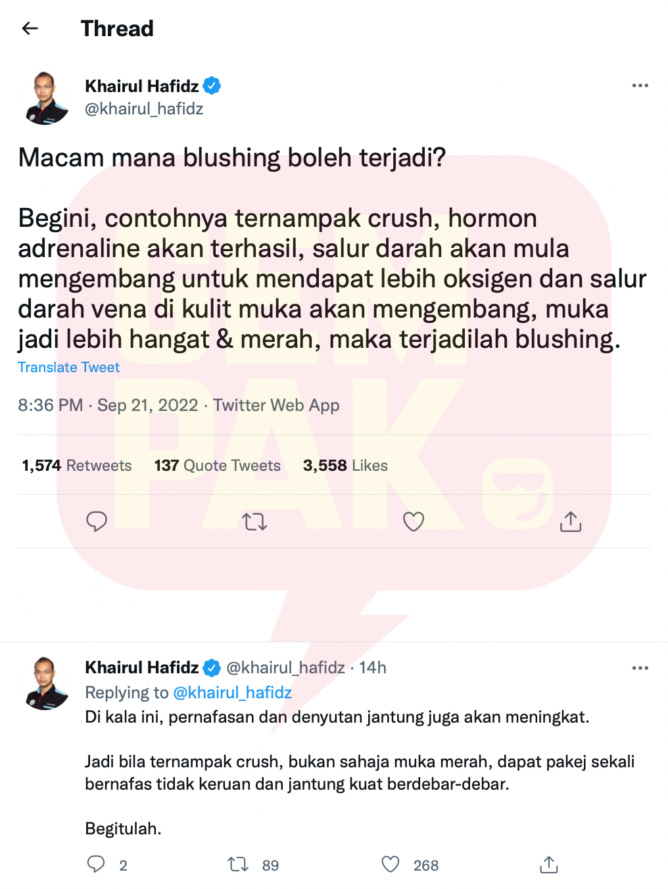The width and height of the screenshot is (668, 889).
Task: Open the Khairul Hafidz name on the main tweet
Action: point(142,86)
